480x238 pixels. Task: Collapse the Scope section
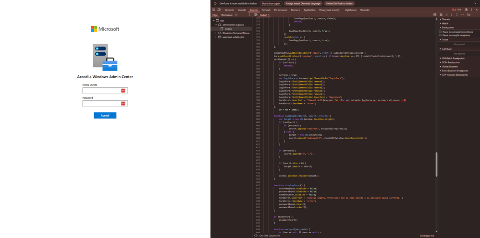pyautogui.click(x=444, y=39)
